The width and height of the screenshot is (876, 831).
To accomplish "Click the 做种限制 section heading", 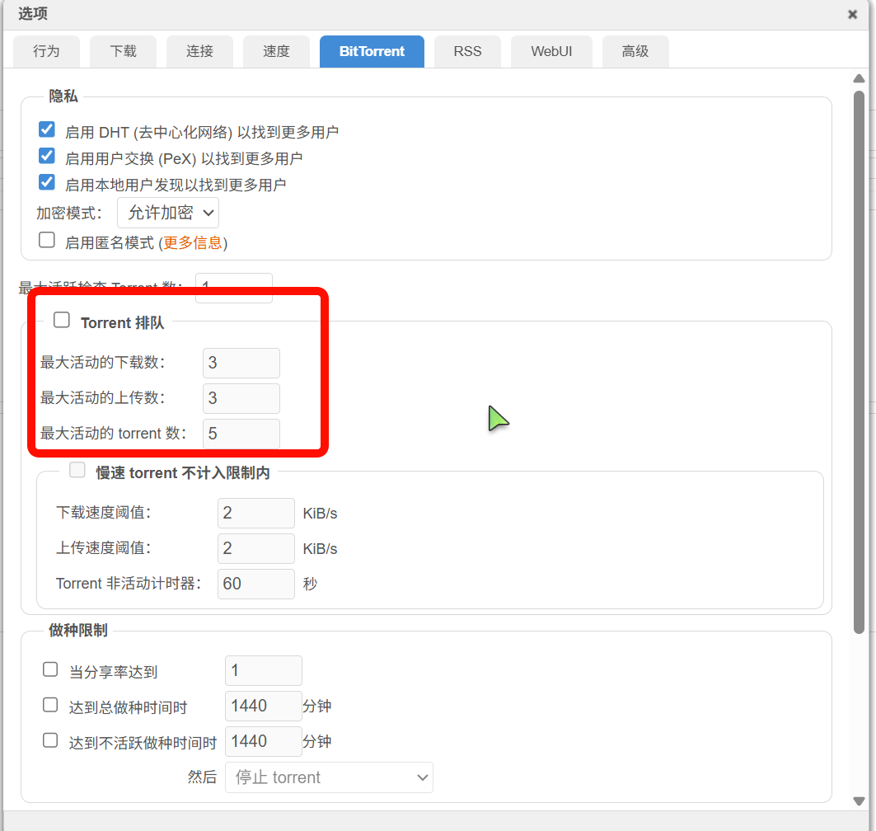I will click(x=78, y=631).
